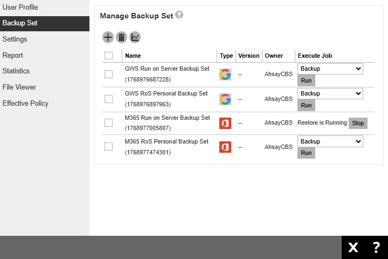Sort by the Name column header
Screen dimensions: 388x259
[x=133, y=56]
